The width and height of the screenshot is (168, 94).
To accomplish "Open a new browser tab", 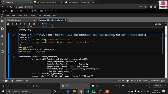I will tap(98, 2).
